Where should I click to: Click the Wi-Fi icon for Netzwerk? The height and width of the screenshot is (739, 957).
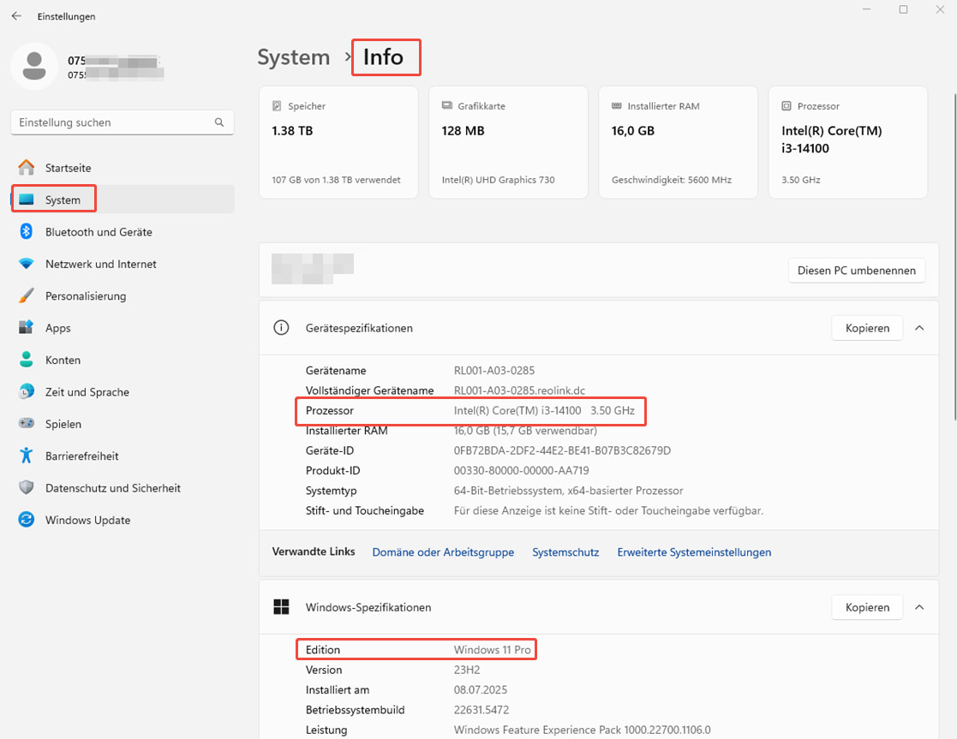(x=27, y=264)
